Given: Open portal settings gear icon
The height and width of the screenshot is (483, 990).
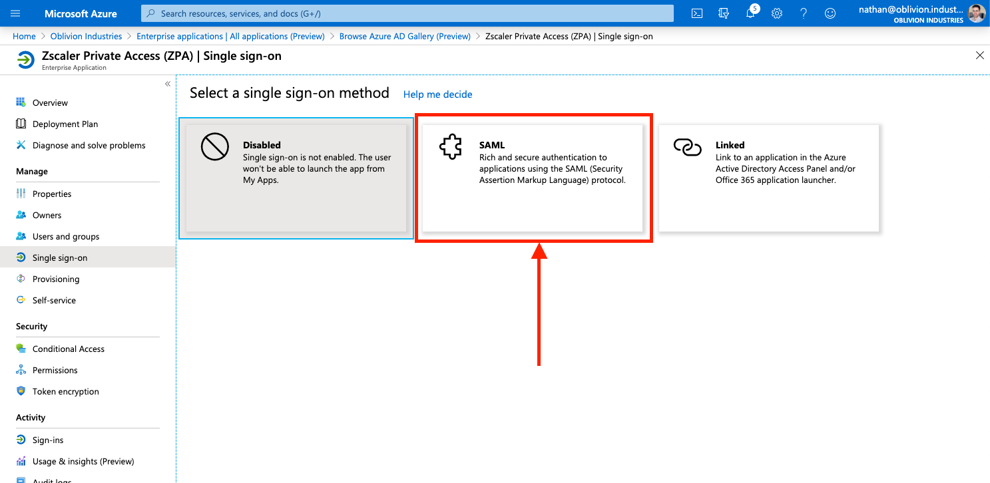Looking at the screenshot, I should pos(776,13).
